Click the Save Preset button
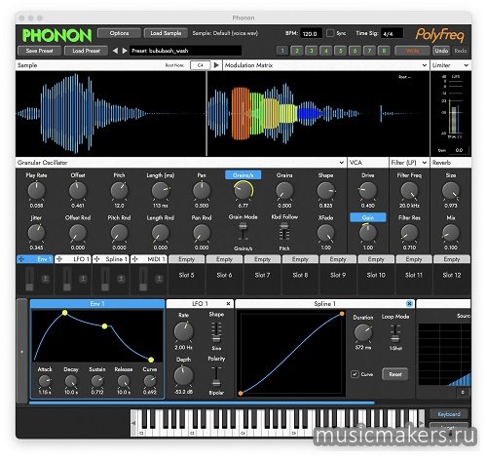 pos(39,51)
